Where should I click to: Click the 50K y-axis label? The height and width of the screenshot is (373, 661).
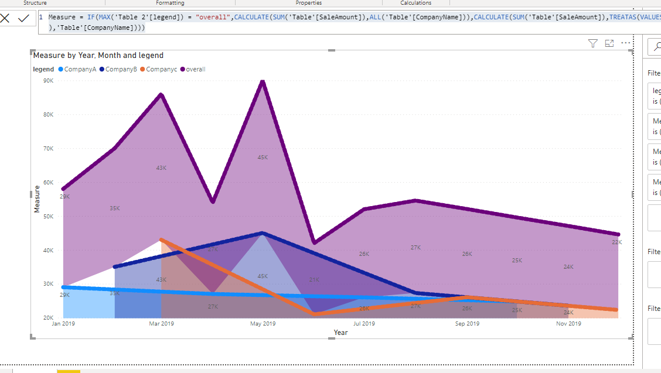point(49,216)
